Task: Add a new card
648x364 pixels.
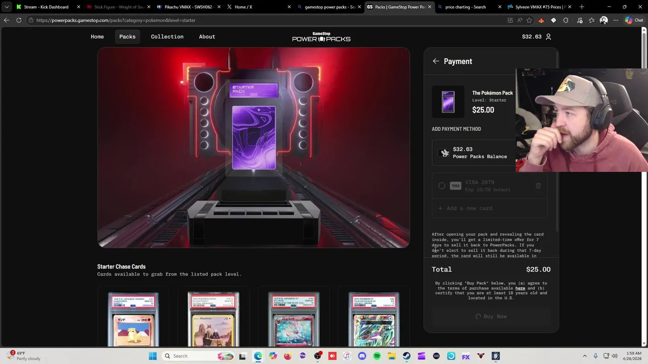Action: coord(489,208)
